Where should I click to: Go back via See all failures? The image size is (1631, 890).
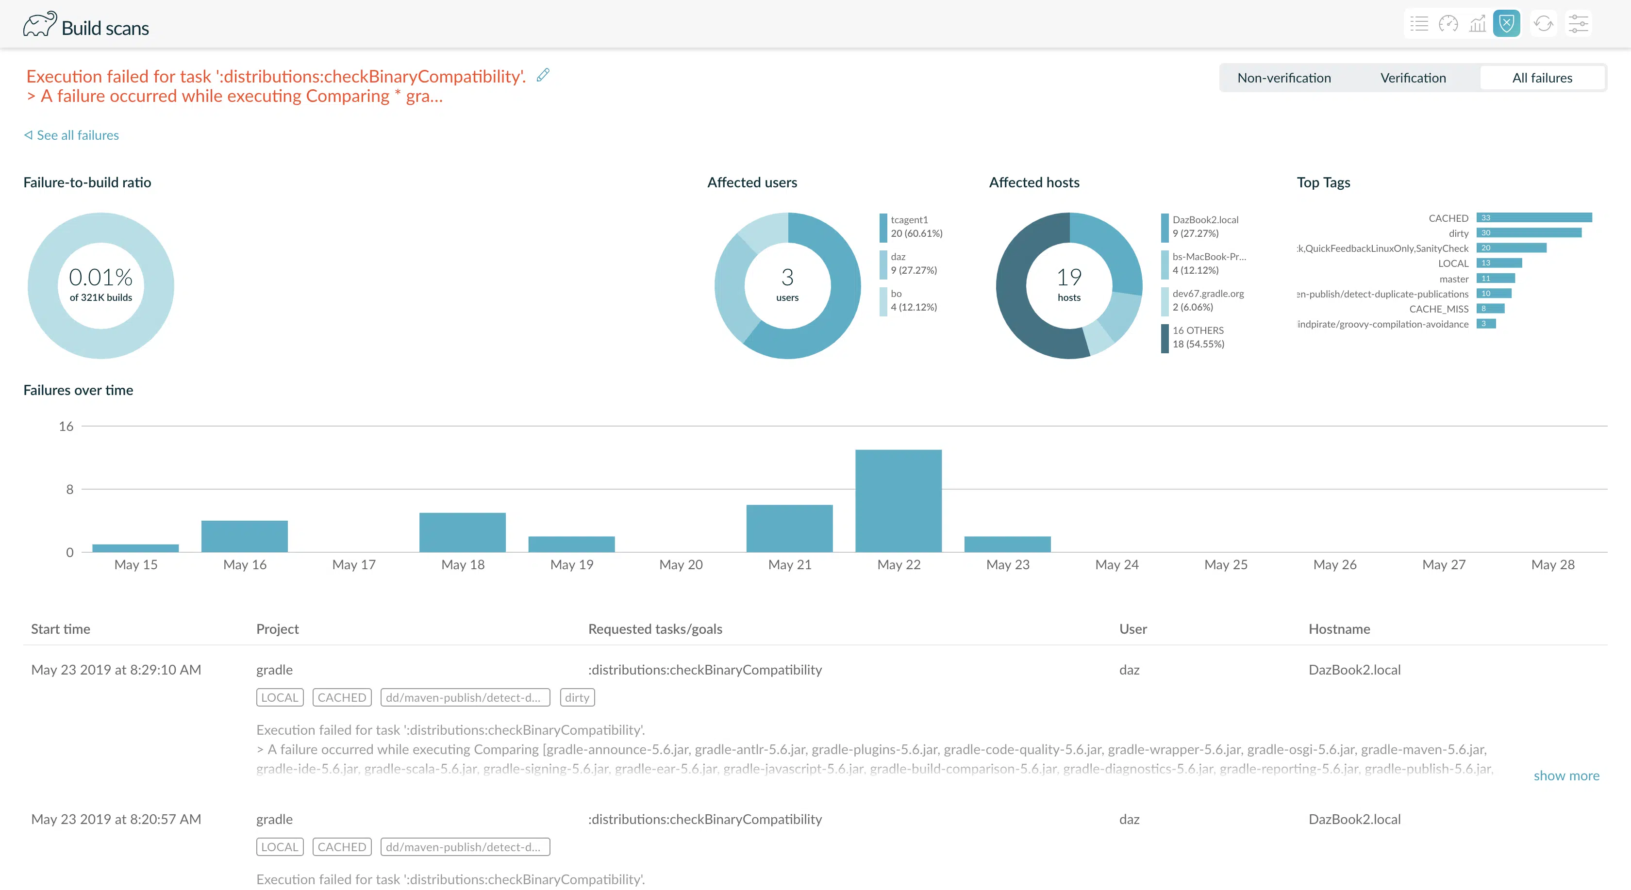71,135
